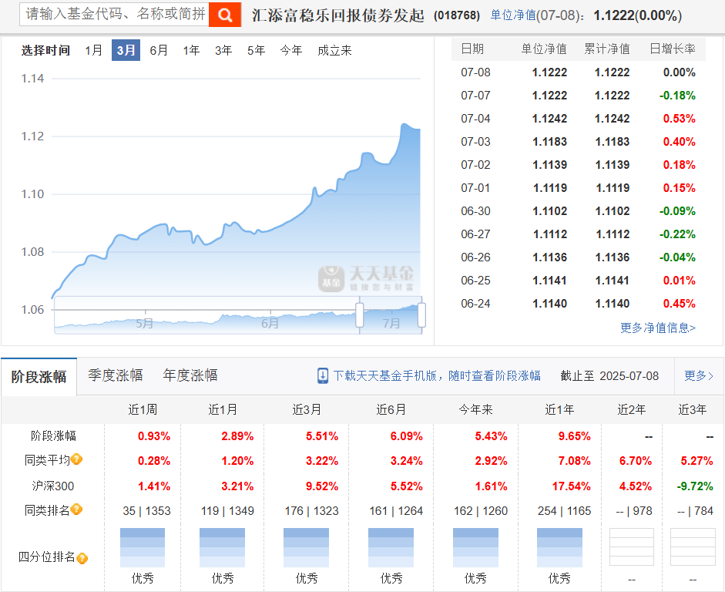Screen dimensions: 725x592
Task: Click the 5月 marker in range navigator
Action: coord(145,323)
